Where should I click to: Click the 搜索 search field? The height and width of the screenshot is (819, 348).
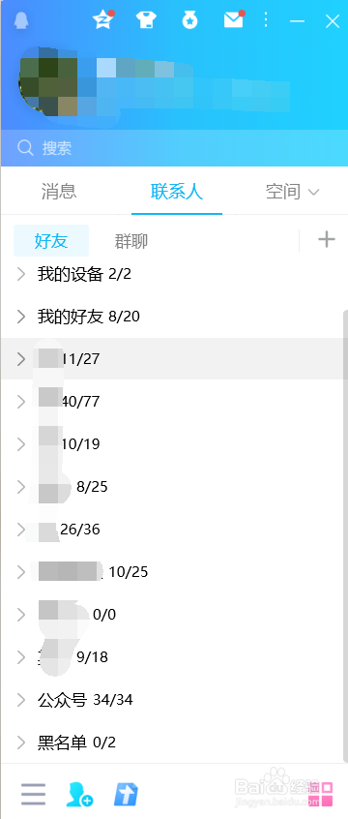click(x=174, y=148)
